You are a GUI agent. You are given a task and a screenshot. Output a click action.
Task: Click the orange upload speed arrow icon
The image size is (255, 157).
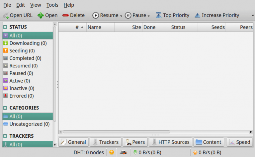point(195,152)
